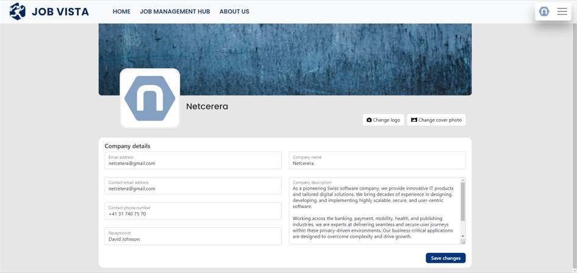Screen dimensions: 577x273
Task: Click the profile avatar icon in header
Action: point(544,12)
